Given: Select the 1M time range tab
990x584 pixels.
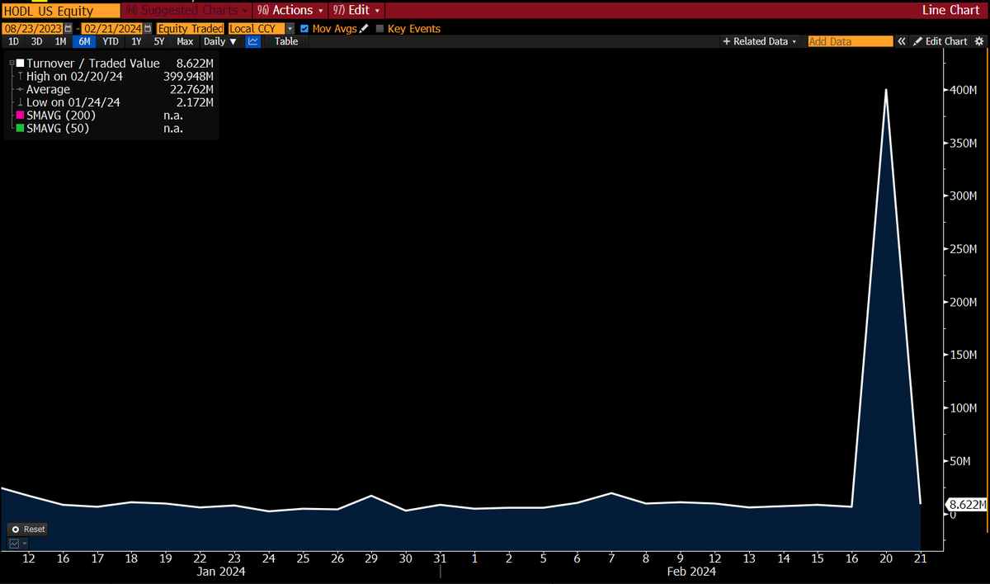Looking at the screenshot, I should (x=60, y=41).
